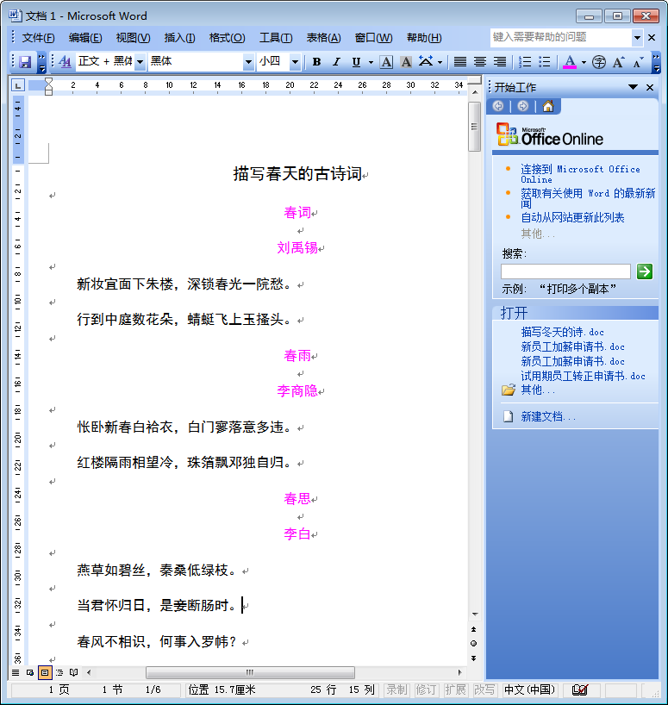Viewport: 668px width, 705px height.
Task: Click 新建文档 link
Action: 548,417
